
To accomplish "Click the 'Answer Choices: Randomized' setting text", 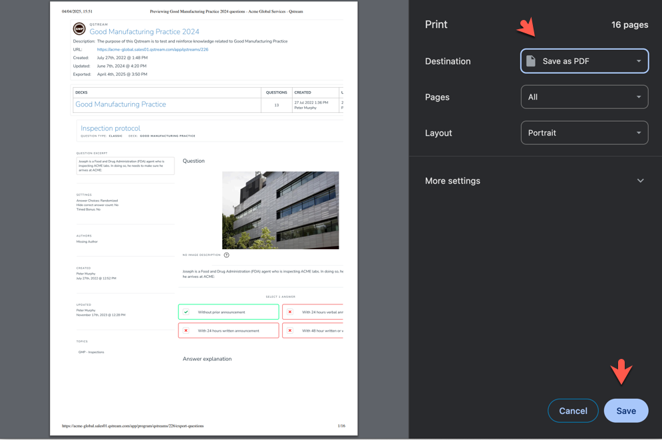I will pyautogui.click(x=97, y=201).
